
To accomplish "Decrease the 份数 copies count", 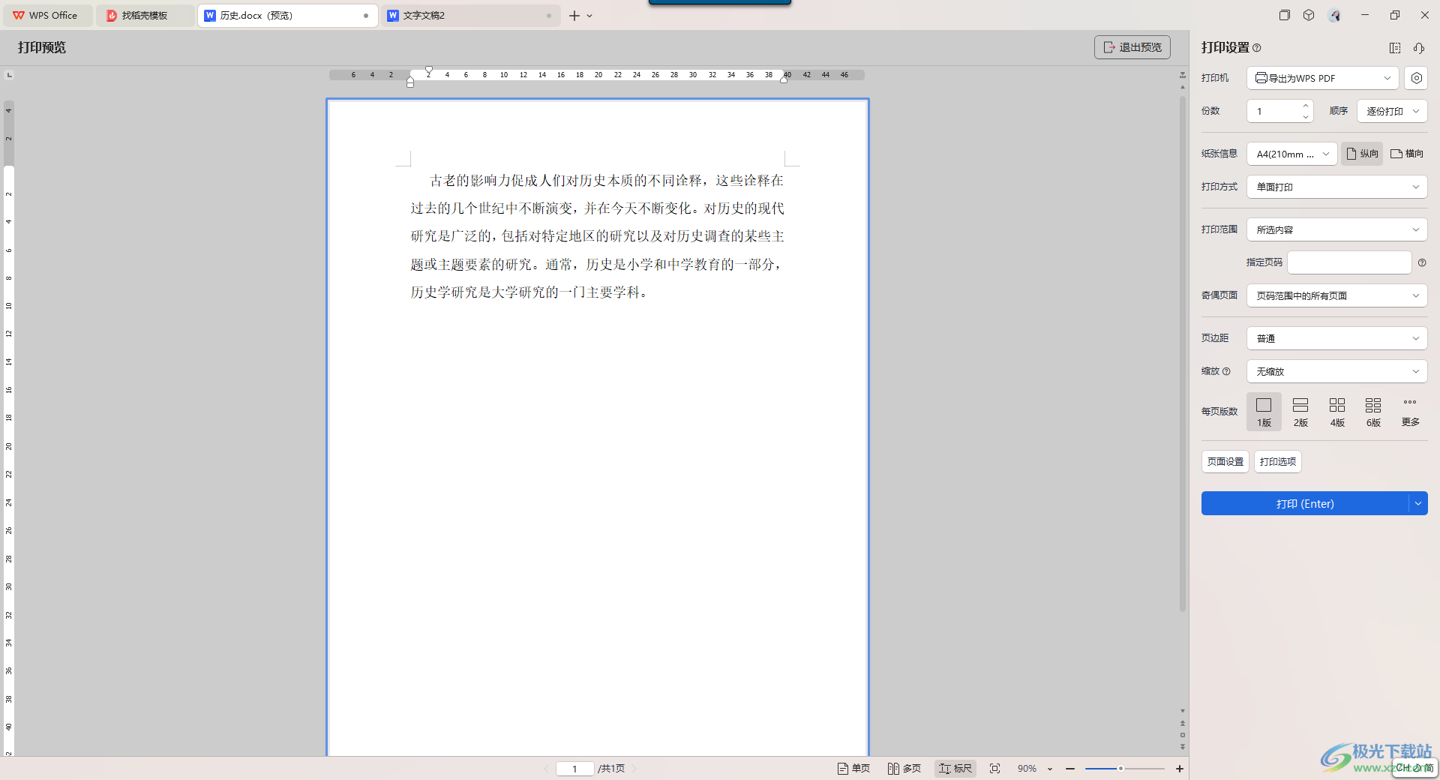I will 1306,116.
